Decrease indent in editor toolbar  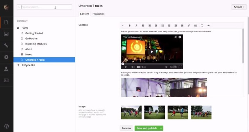coord(176,25)
